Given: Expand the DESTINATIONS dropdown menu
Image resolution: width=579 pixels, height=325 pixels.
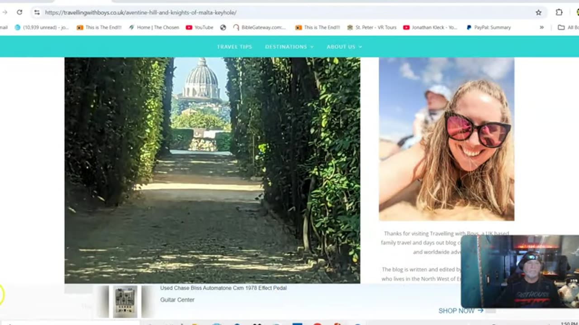Looking at the screenshot, I should click(x=289, y=46).
